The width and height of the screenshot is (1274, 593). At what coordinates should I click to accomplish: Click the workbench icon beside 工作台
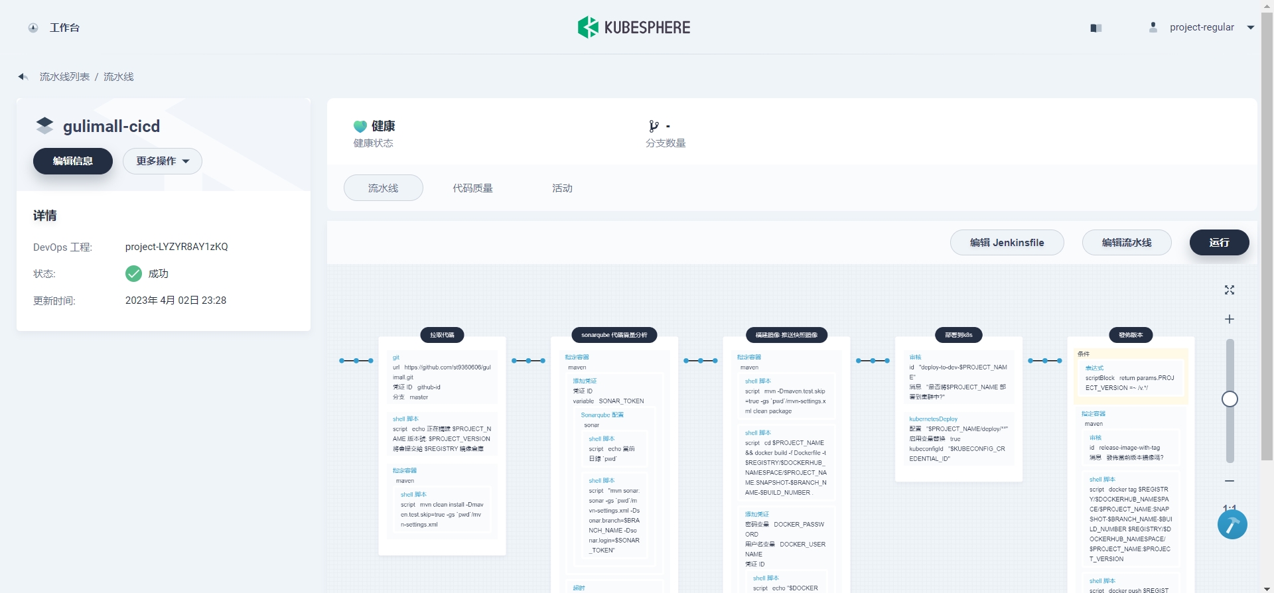33,28
